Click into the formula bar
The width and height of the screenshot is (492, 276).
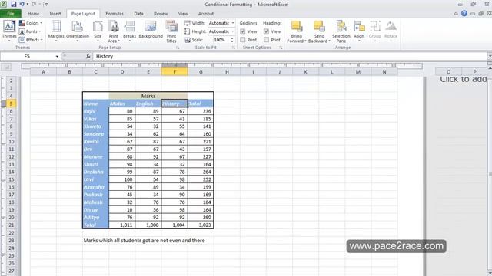[x=291, y=56]
